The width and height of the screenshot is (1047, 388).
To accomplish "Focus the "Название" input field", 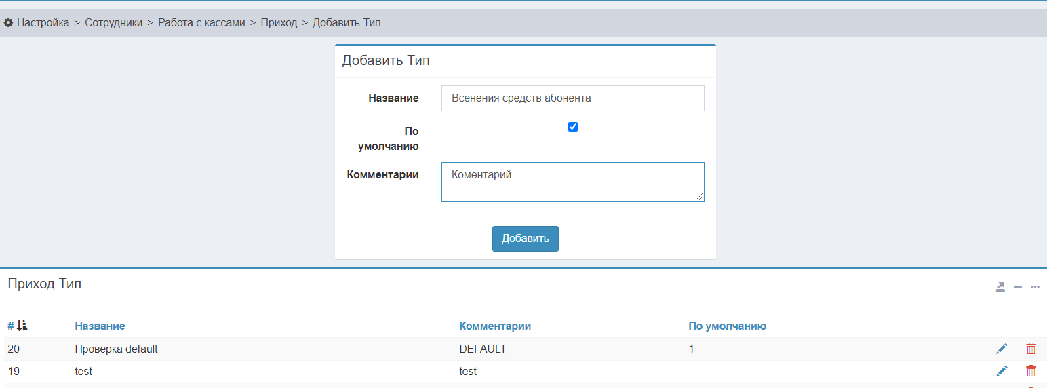I will point(572,98).
